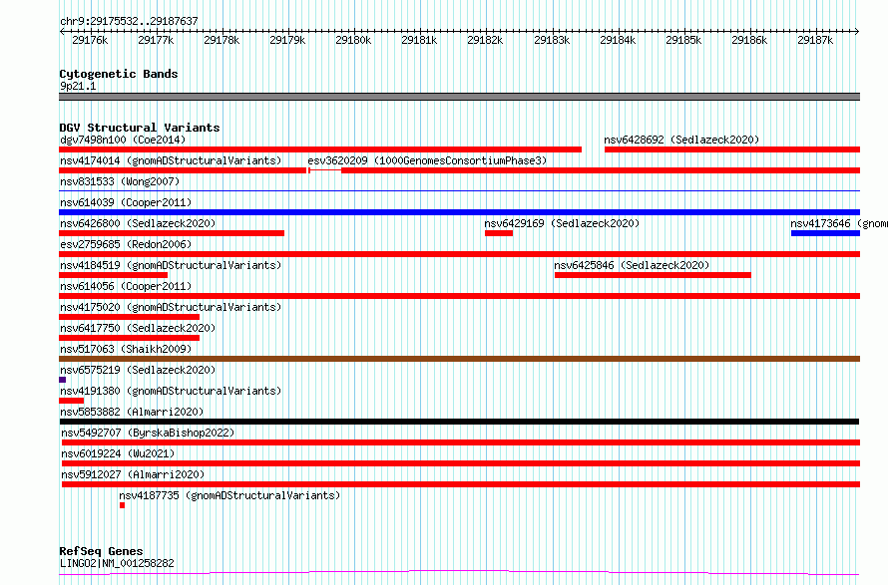Click the red nsv4175020 bar
Viewport: 888px width, 585px height.
pos(129,317)
